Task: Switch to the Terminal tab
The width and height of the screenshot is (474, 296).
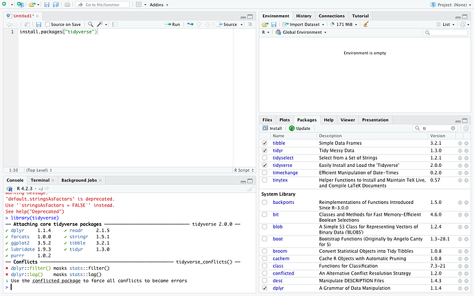Action: click(40, 180)
